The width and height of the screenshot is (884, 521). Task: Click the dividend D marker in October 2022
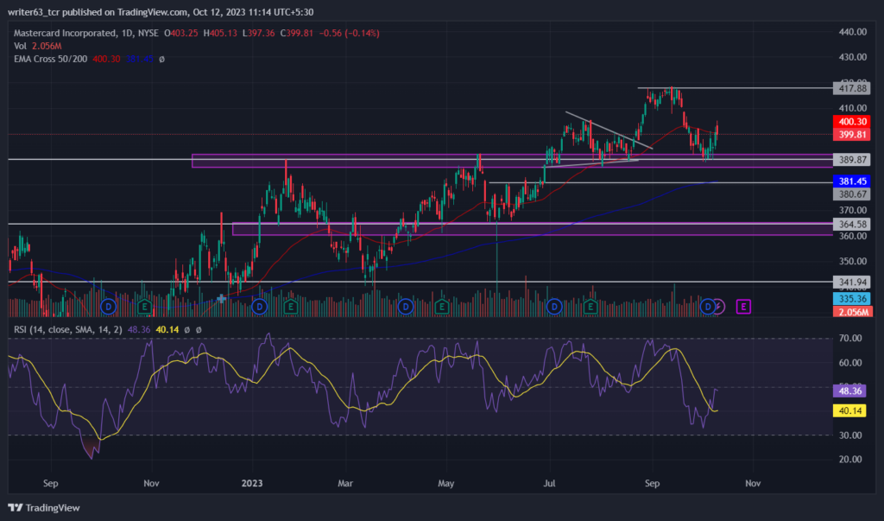pos(108,307)
